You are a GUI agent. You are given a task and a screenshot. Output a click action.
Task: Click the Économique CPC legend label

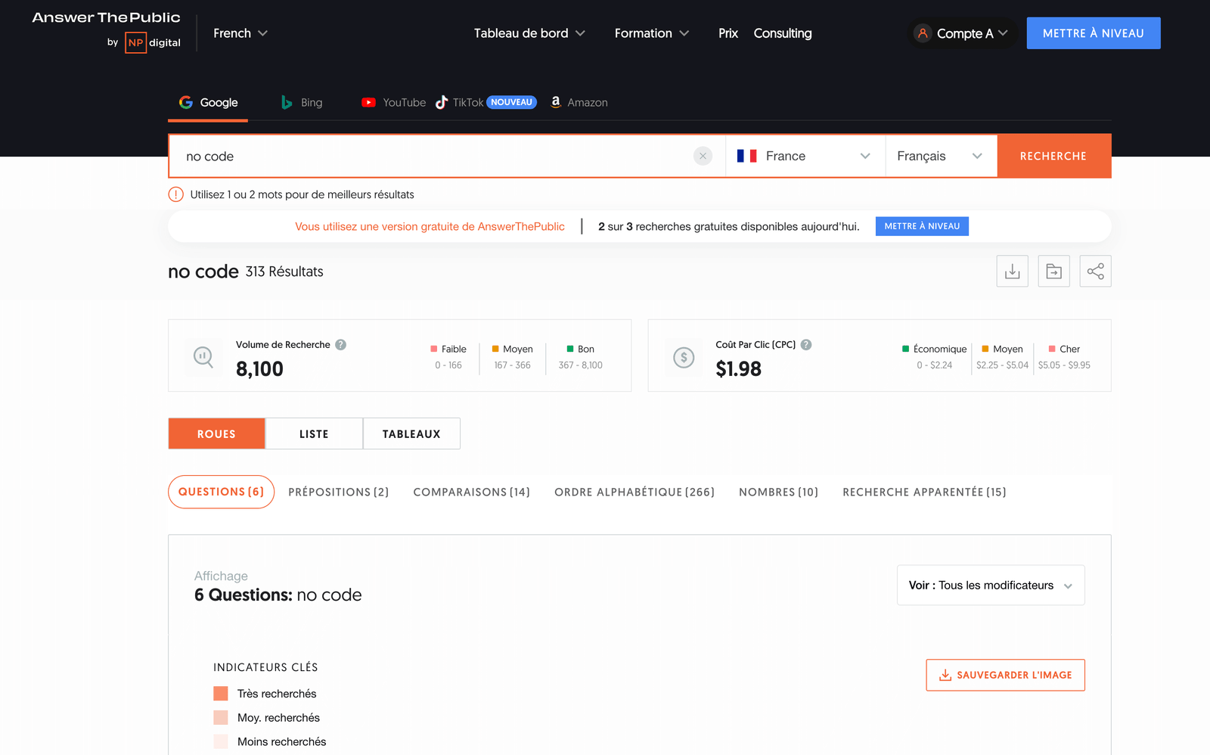[x=940, y=349]
